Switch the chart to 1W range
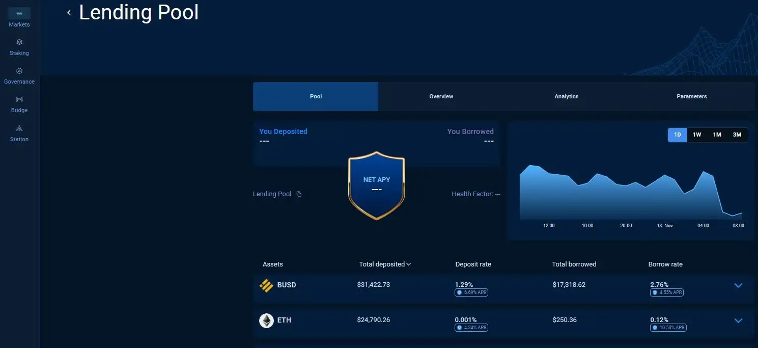 click(x=697, y=135)
